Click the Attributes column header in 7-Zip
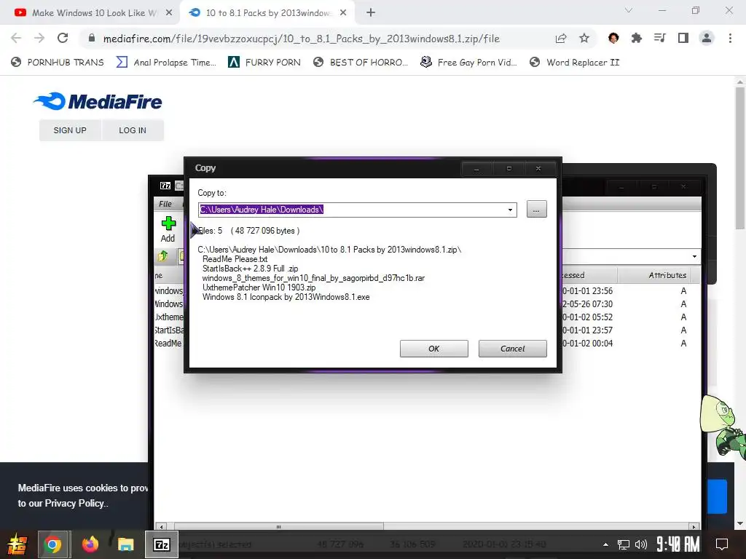 coord(667,275)
